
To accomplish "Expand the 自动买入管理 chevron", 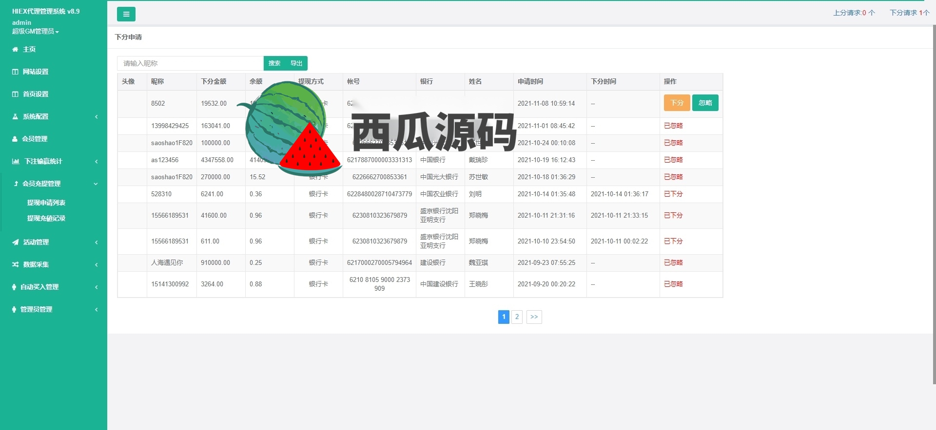I will click(x=97, y=287).
